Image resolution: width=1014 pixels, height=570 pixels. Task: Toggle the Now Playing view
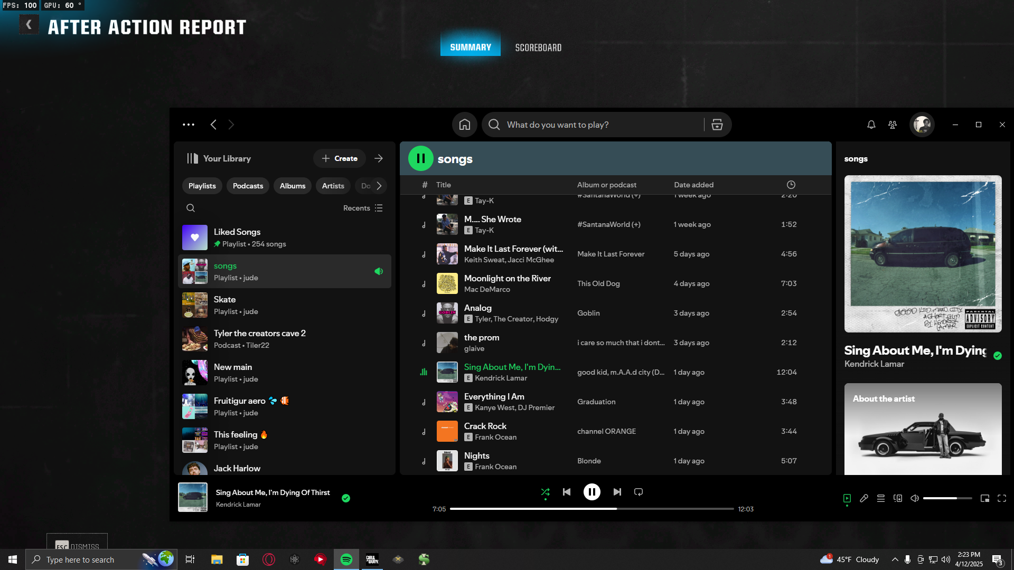[x=847, y=498]
